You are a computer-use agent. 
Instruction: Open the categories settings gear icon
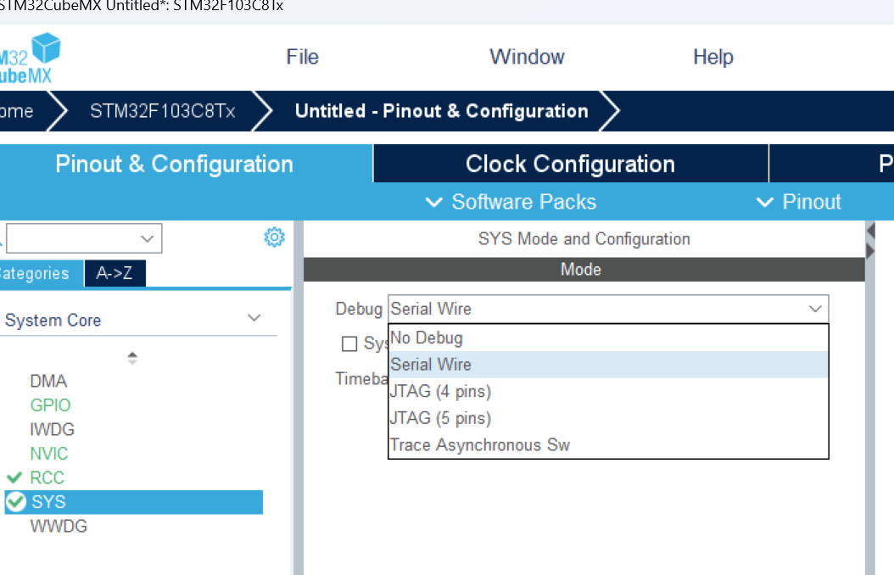coord(274,237)
